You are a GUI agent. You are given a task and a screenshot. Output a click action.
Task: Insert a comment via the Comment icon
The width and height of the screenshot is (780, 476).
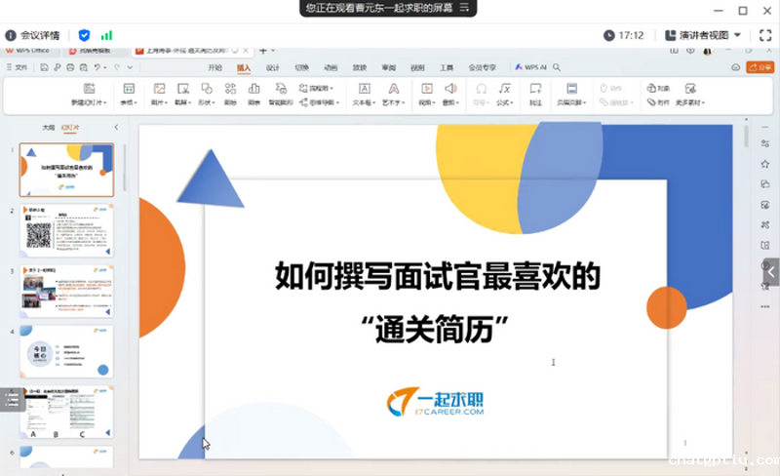(x=535, y=89)
